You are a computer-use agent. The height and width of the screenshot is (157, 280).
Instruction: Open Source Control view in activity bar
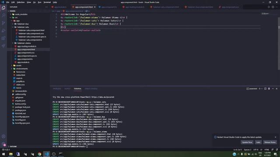(x=3, y=23)
